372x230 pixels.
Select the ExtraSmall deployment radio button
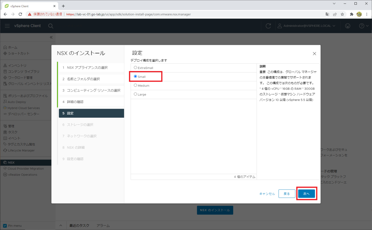(x=135, y=67)
